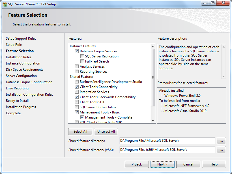Viewport: 232px width, 174px height.
Task: Click Feature Selection step in sidebar
Action: [x=20, y=51]
